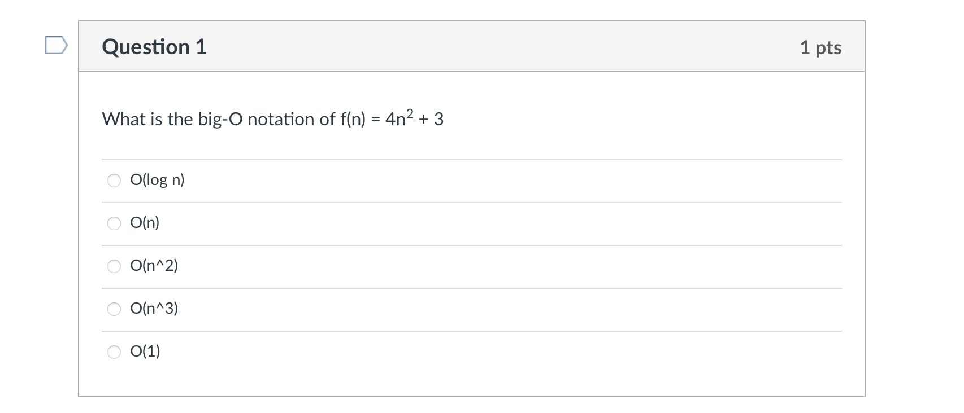Viewport: 964px width, 413px height.
Task: Pick the last answer option O(1)
Action: [115, 352]
